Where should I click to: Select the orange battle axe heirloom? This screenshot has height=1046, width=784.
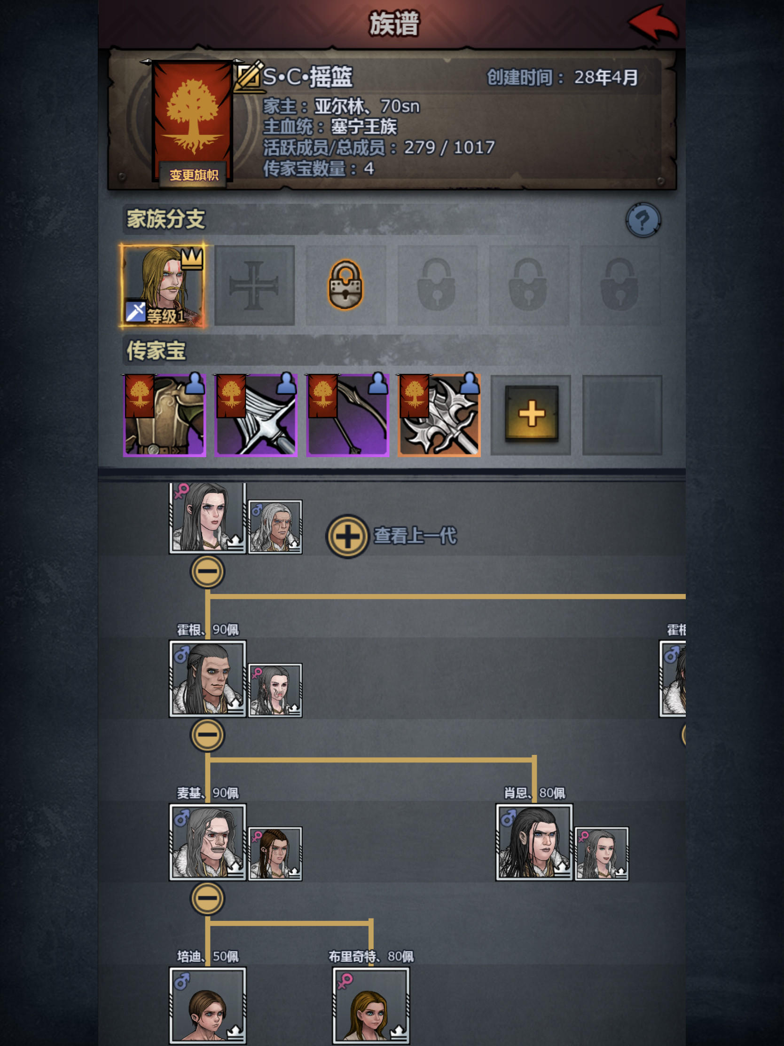click(x=439, y=415)
